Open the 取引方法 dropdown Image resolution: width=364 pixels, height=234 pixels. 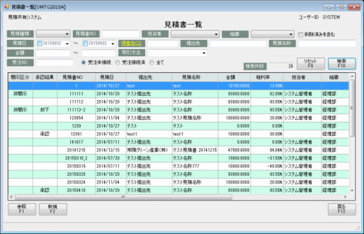204,53
